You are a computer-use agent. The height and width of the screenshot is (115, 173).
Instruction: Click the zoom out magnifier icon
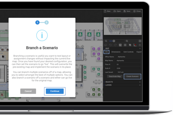[x=106, y=41]
